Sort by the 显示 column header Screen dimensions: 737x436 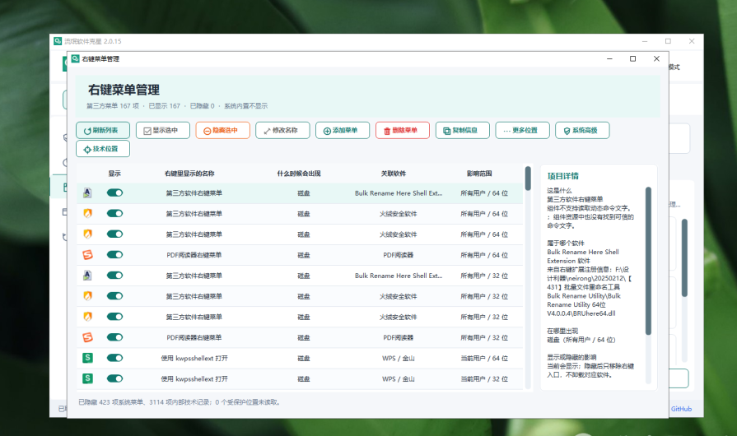click(x=114, y=174)
